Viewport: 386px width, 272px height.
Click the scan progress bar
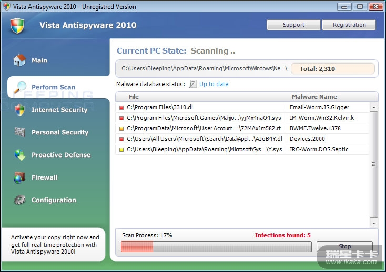(216, 246)
